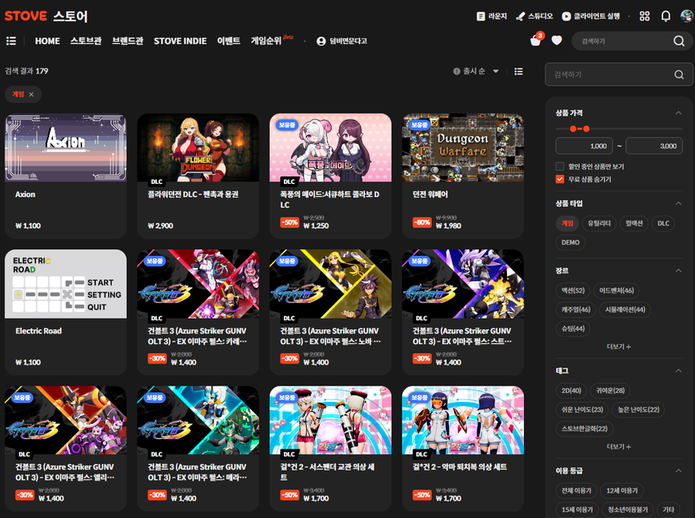This screenshot has height=518, width=695.
Task: Select the 시뮬레이션(44) genre chip
Action: click(625, 310)
